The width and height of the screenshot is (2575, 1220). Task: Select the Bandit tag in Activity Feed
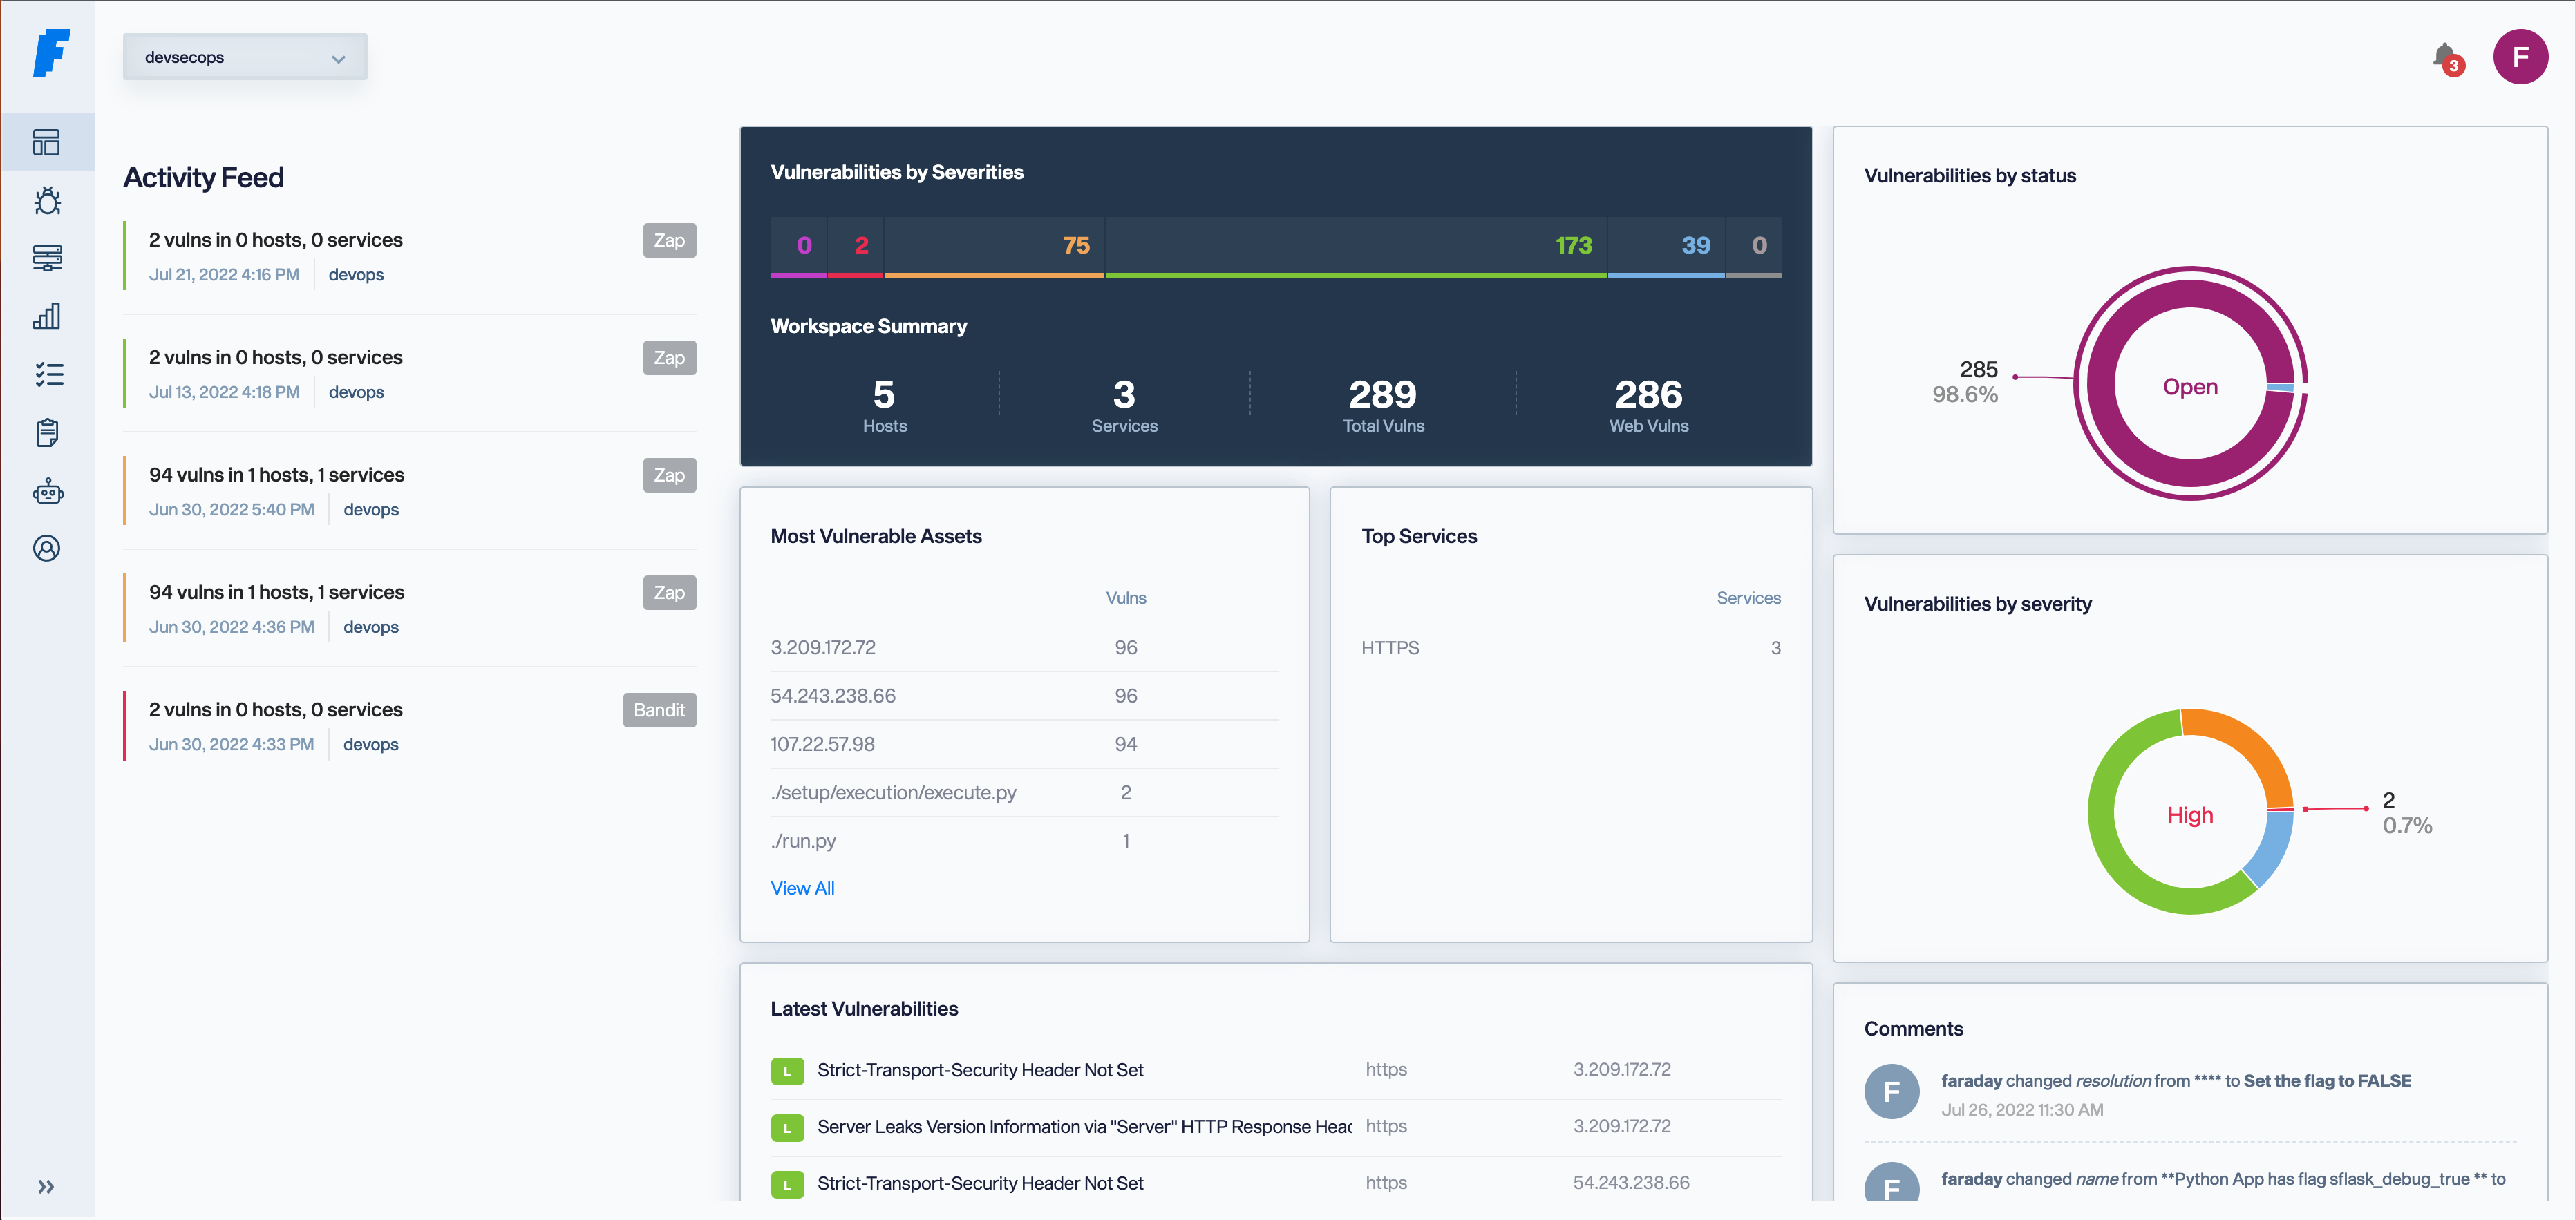659,709
